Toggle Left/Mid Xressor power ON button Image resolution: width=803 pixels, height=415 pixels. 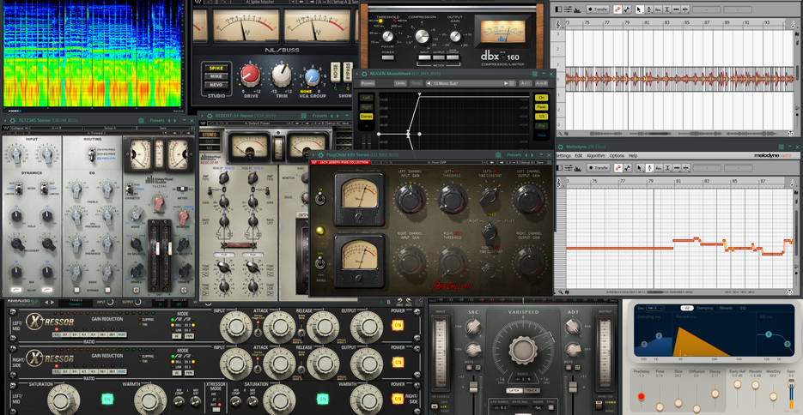tap(398, 325)
